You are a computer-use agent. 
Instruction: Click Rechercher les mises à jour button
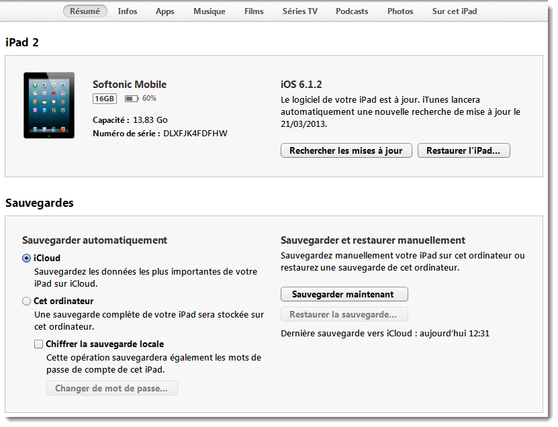pos(346,150)
